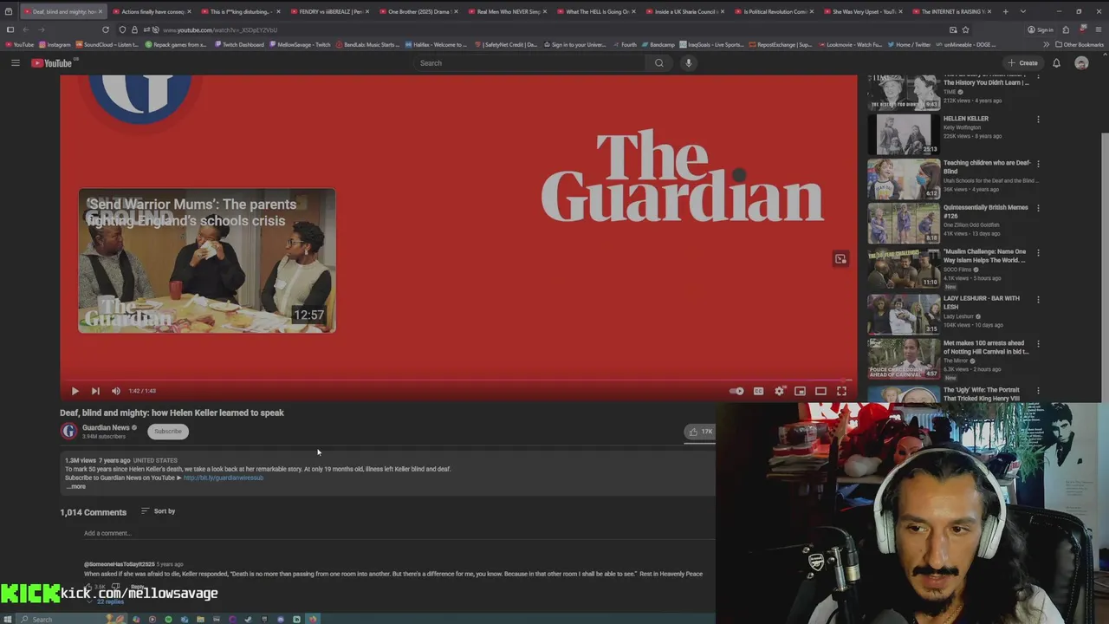Image resolution: width=1109 pixels, height=624 pixels.
Task: Switch to One Brother (2025) Drama tab
Action: coord(418,11)
